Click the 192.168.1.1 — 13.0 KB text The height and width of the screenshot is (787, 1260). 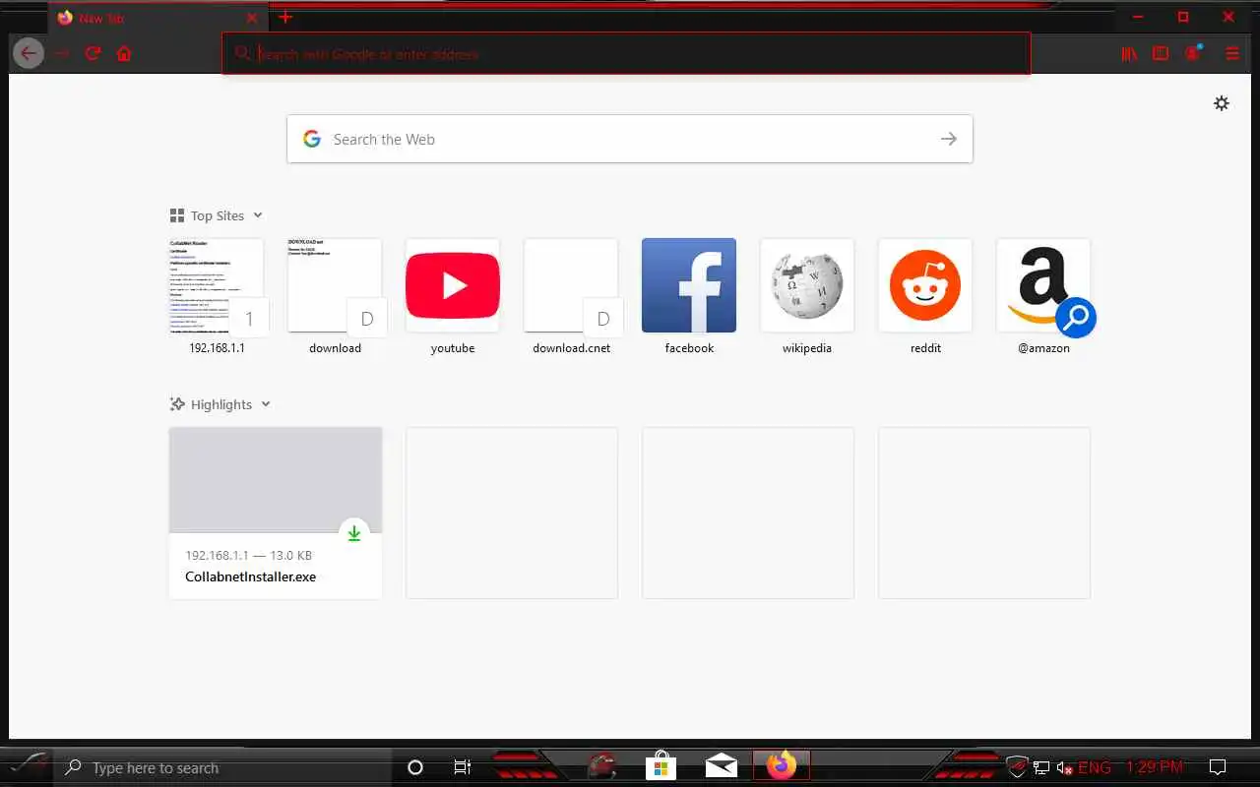click(248, 556)
